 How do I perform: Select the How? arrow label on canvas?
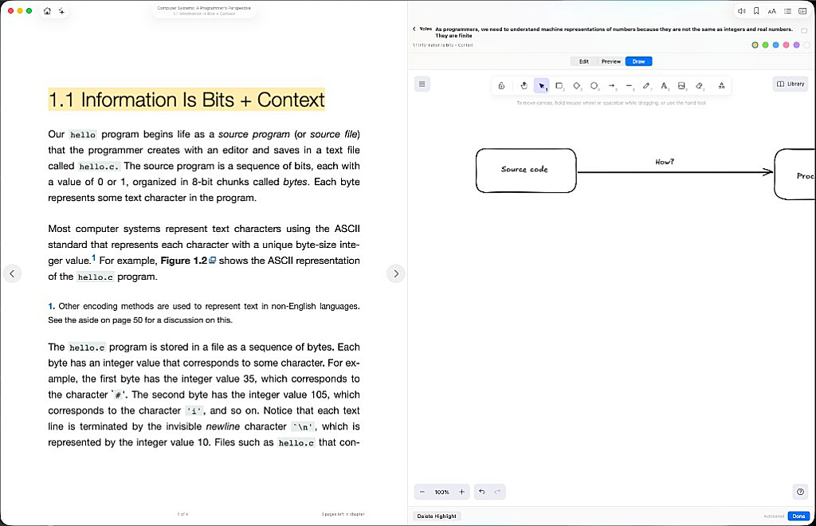665,162
